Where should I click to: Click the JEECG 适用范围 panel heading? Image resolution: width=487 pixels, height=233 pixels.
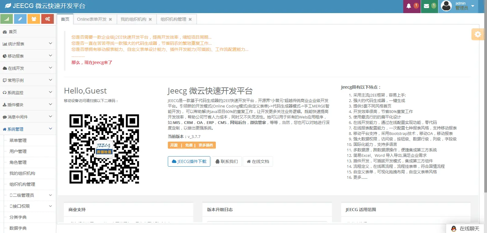361,210
